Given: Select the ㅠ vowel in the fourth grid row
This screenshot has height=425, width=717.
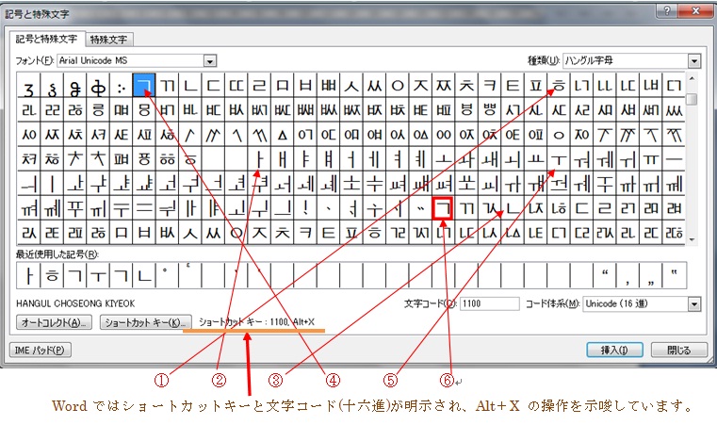Looking at the screenshot, I should 651,159.
